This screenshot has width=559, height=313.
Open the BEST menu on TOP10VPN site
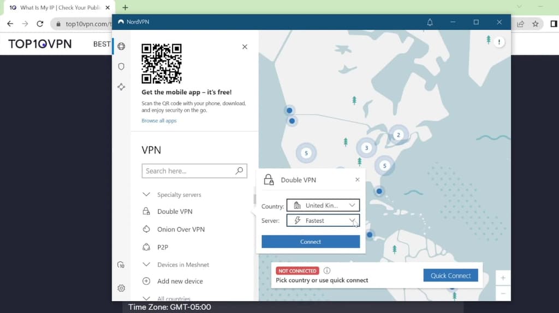[x=102, y=44]
